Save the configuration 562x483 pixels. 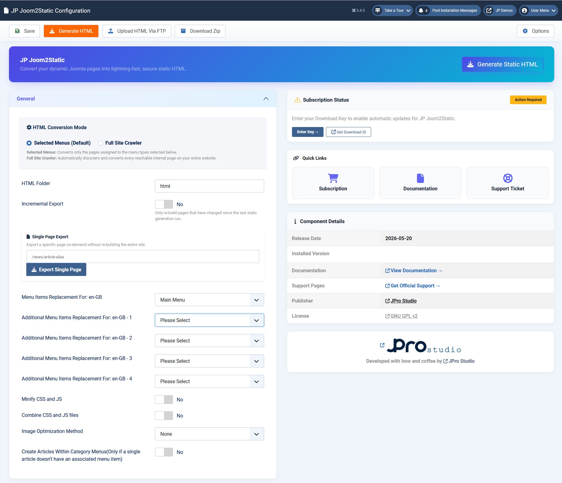[x=24, y=31]
